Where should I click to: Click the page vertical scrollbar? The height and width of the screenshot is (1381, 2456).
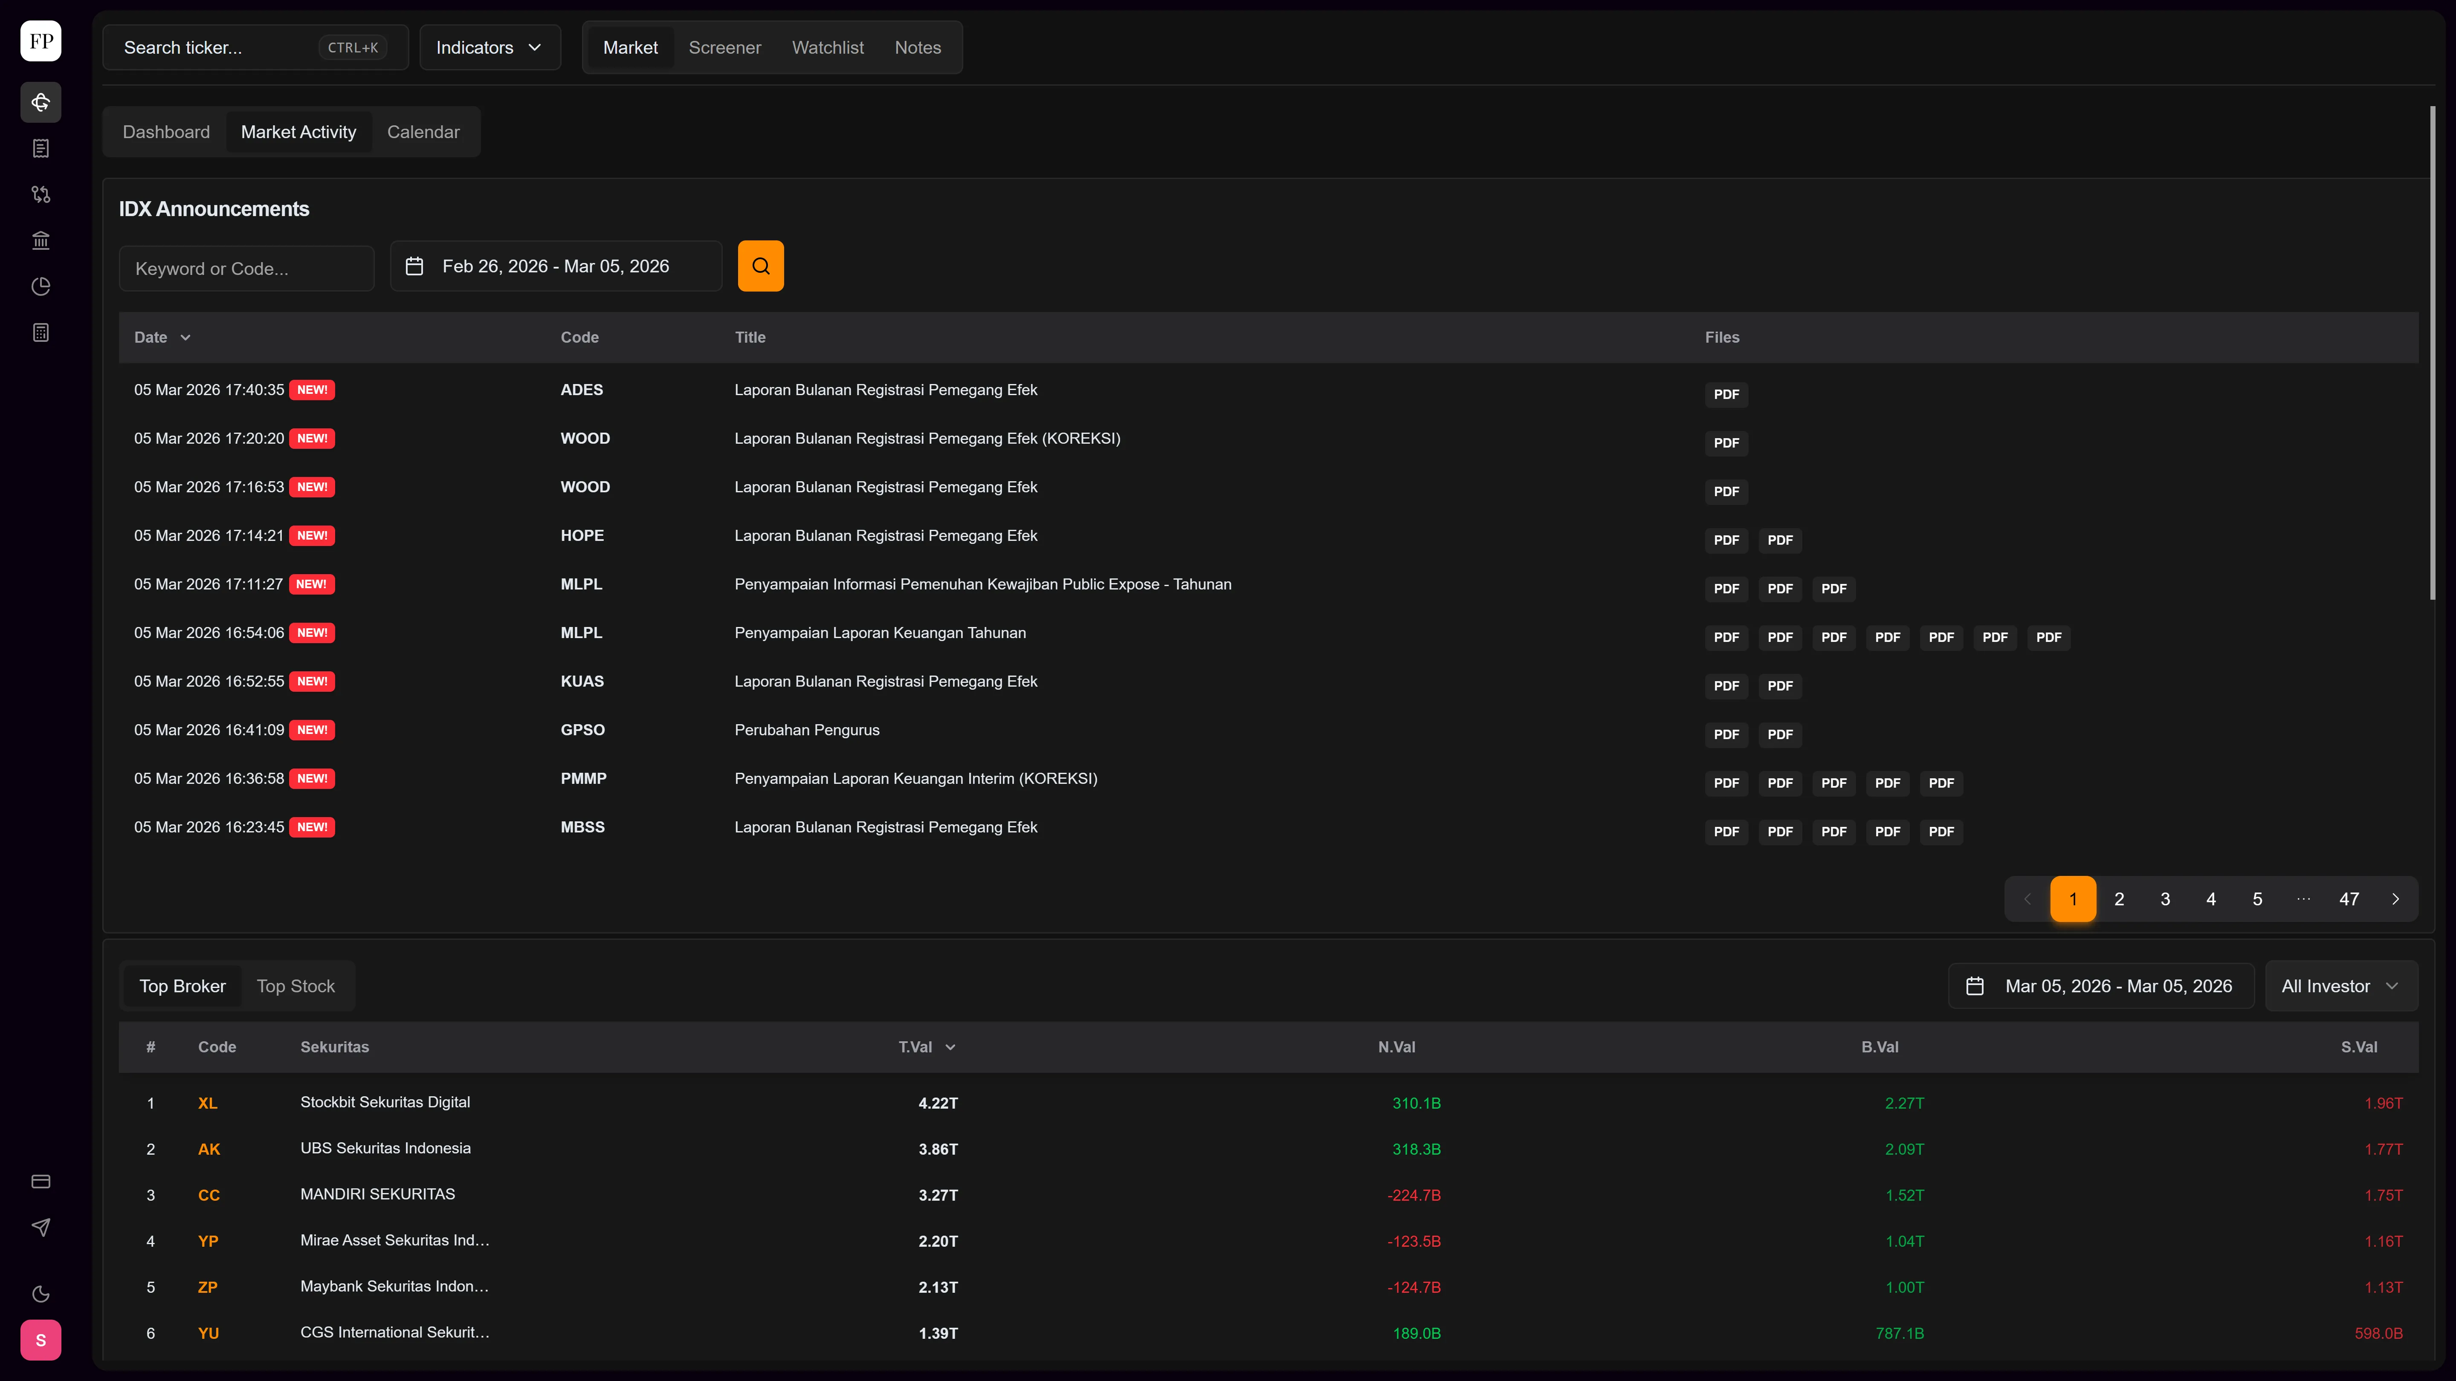tap(2432, 352)
